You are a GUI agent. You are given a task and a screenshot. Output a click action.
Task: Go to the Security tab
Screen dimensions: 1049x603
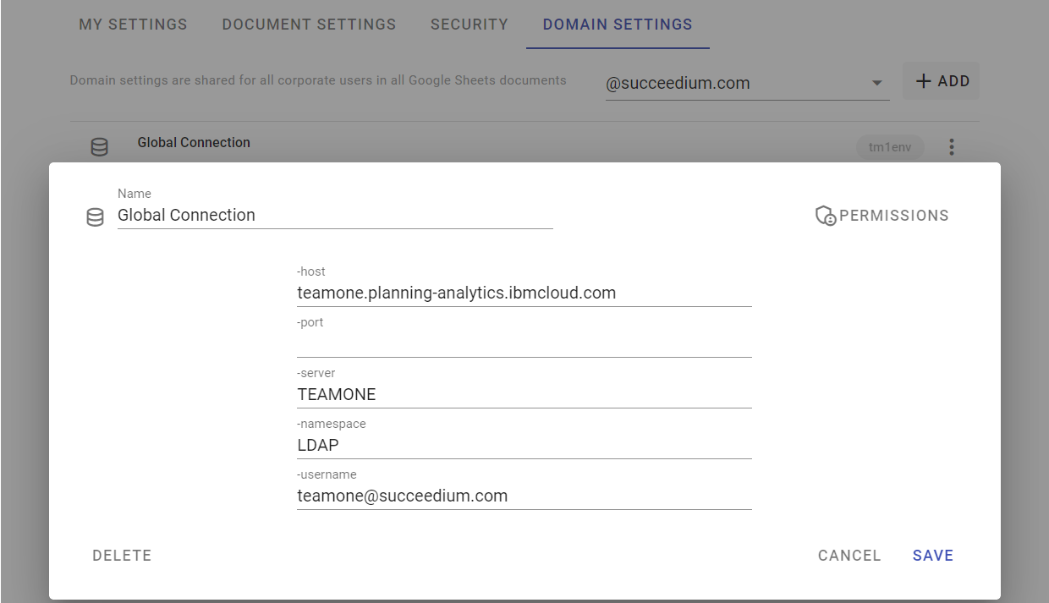pos(470,25)
